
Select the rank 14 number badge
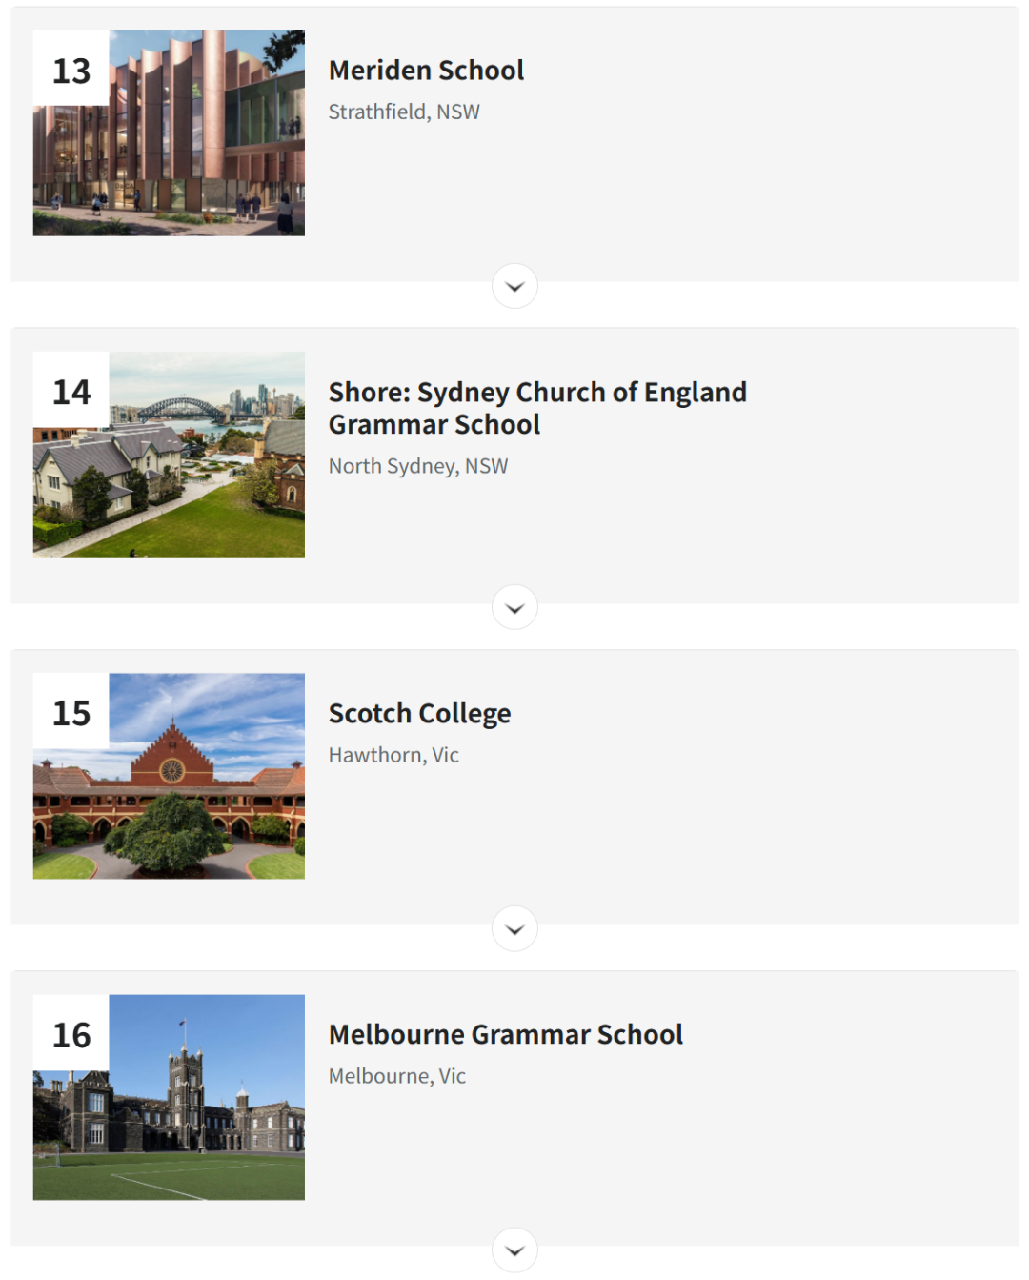[x=71, y=390]
